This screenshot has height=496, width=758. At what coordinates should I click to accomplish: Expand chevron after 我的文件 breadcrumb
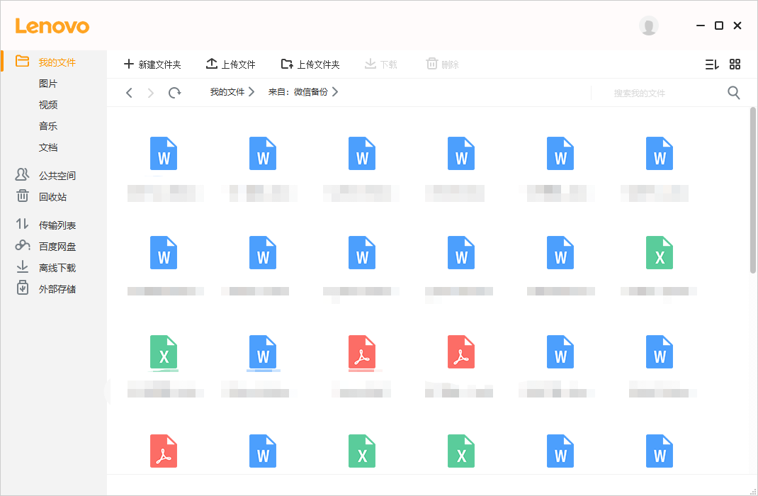coord(251,92)
